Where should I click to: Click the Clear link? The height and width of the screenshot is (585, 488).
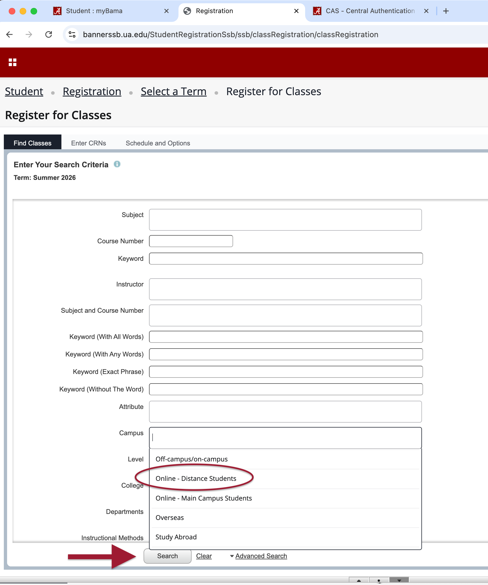pos(204,556)
